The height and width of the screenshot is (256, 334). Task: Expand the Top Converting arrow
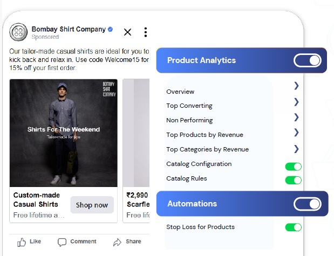[296, 101]
